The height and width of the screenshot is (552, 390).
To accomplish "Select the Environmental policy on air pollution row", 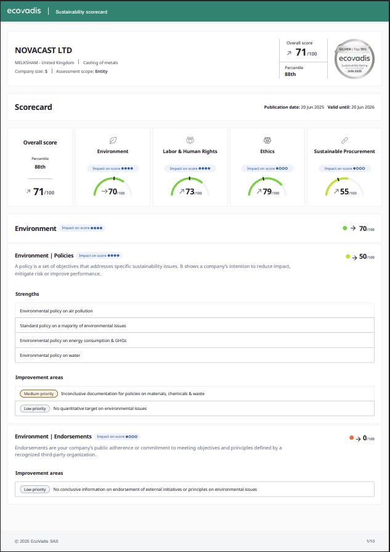I will pyautogui.click(x=194, y=311).
